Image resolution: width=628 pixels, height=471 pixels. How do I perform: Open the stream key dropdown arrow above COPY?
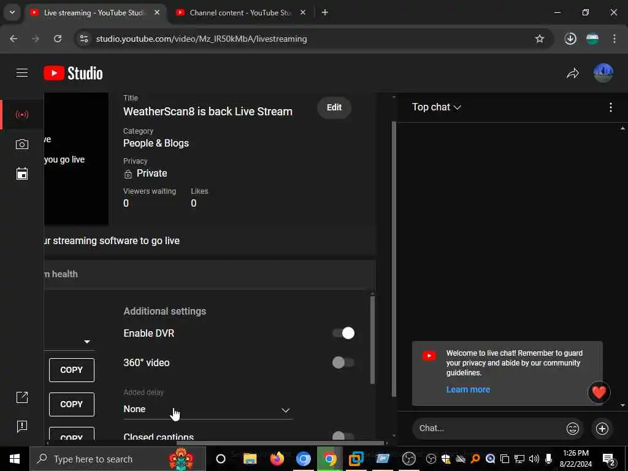87,342
